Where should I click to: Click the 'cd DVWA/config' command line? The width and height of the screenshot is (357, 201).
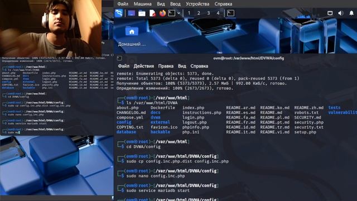click(143, 147)
